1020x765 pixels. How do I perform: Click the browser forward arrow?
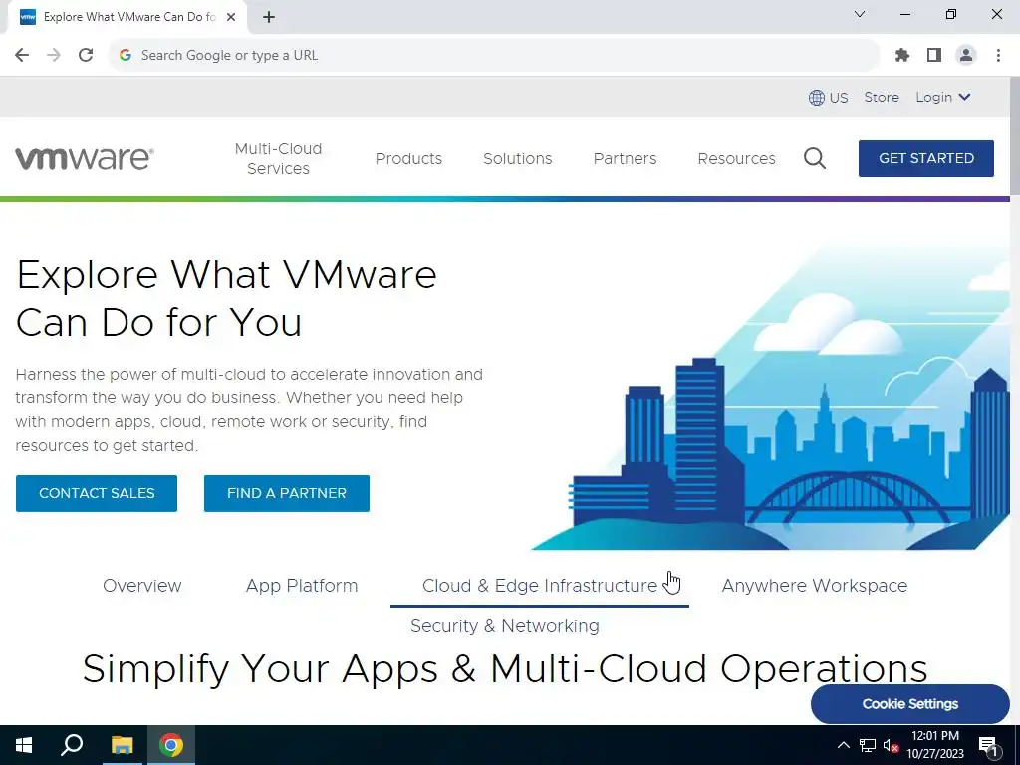tap(54, 56)
